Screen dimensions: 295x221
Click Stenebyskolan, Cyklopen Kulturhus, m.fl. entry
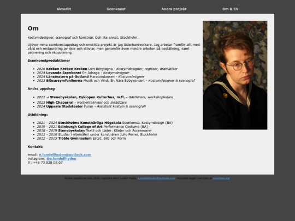(105, 97)
